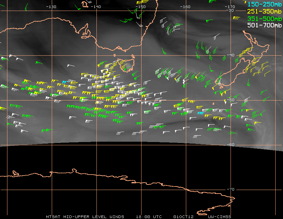Click the -140 longitude label at top
Viewport: 283px width, 219px height.
coord(96,7)
